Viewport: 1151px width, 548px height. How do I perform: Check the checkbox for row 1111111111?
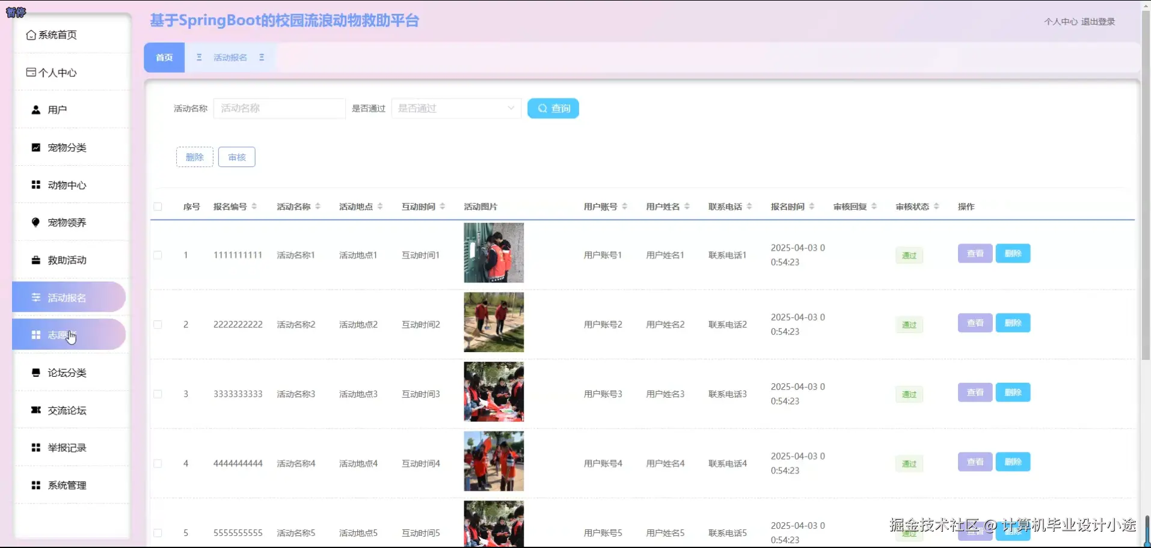click(x=158, y=255)
